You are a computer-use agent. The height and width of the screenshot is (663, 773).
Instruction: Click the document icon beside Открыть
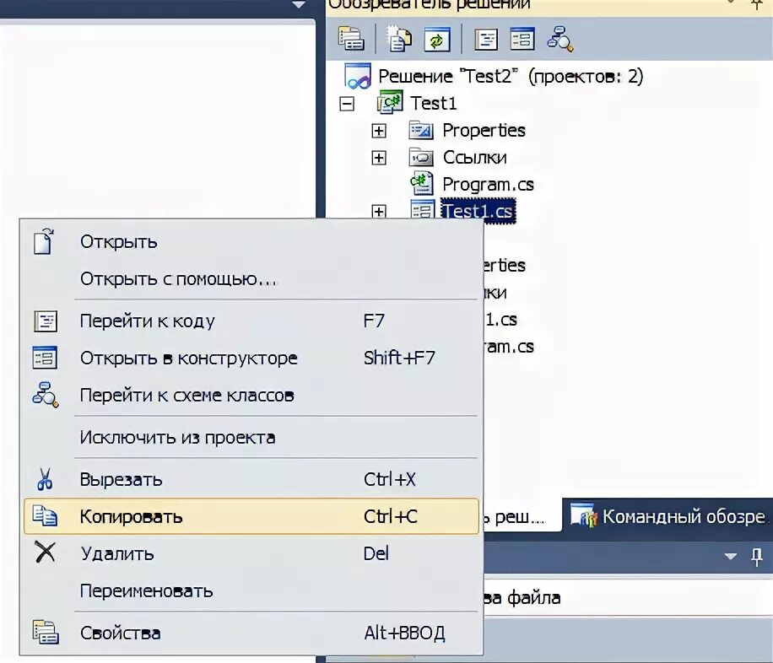point(44,241)
